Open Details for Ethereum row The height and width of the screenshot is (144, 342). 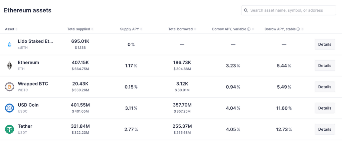(325, 65)
